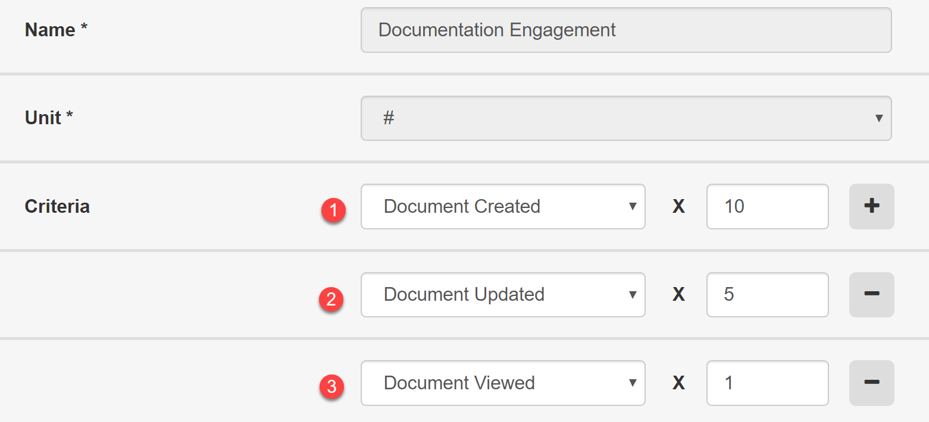Open the Document Viewed criteria dropdown

503,383
